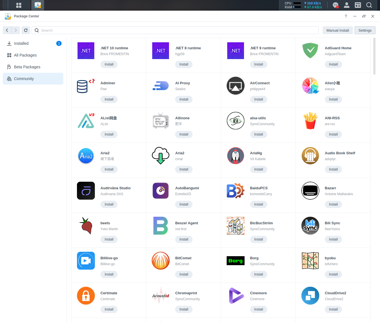This screenshot has width=380, height=322.
Task: Select the Certimate padlock icon
Action: pos(86,296)
